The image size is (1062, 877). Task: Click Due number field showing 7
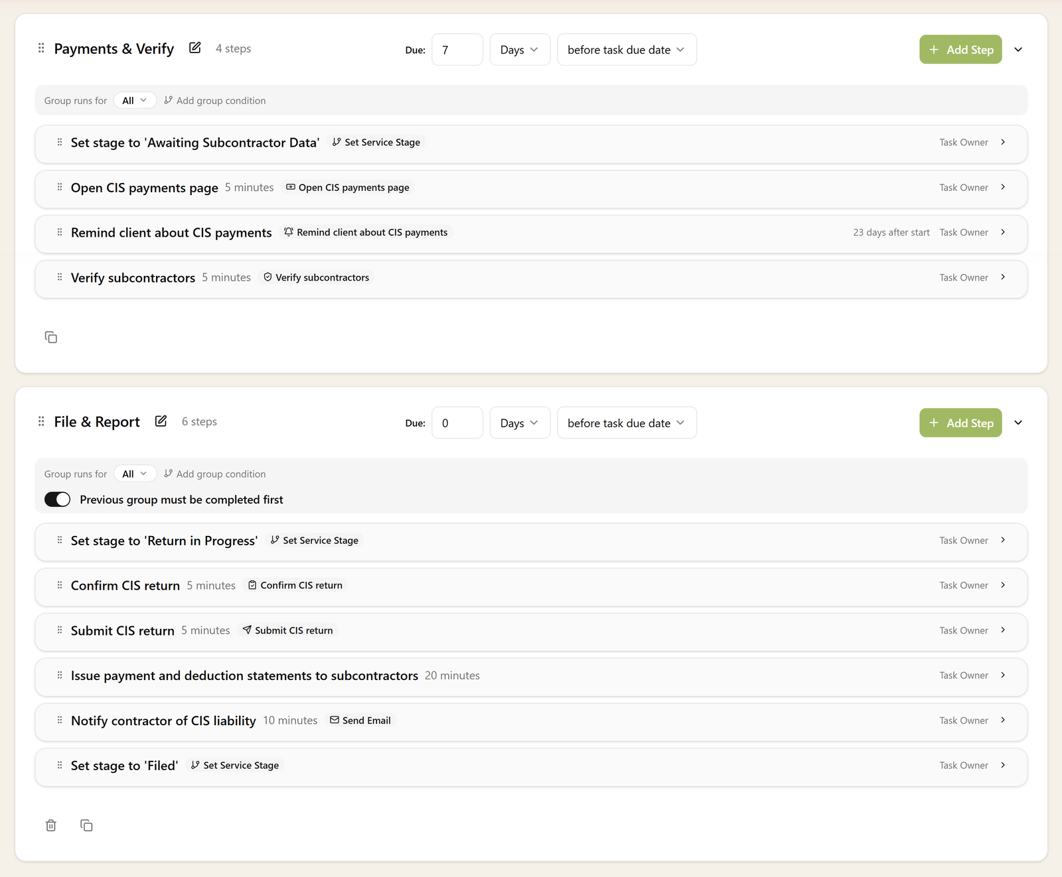pyautogui.click(x=457, y=50)
